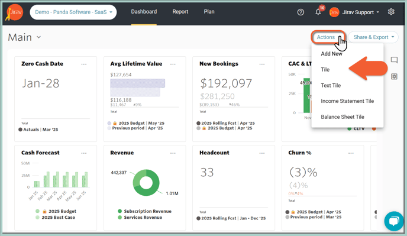
Task: Select Income Statement Tile menu entry
Action: tap(347, 101)
